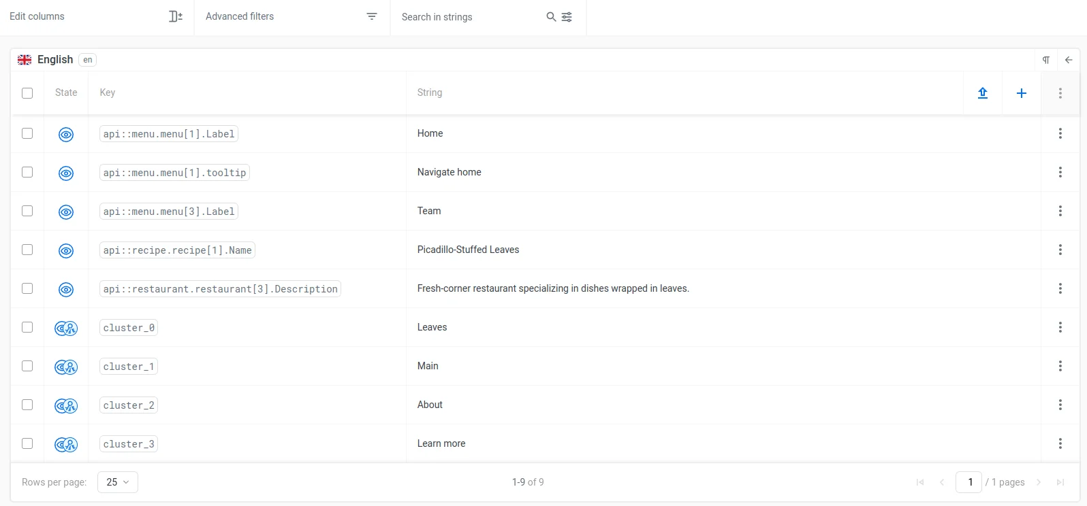Click the state icon for cluster_0 row
The image size is (1087, 506).
click(x=66, y=328)
